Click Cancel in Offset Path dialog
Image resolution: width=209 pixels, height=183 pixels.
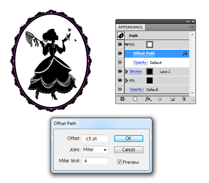click(129, 150)
